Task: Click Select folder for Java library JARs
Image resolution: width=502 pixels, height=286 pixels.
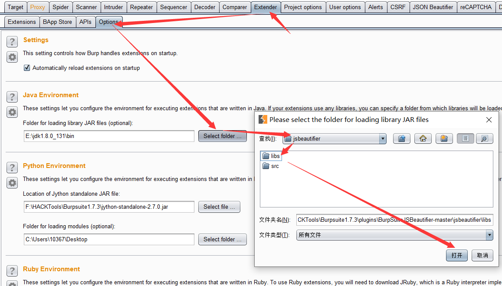Action: coord(223,136)
